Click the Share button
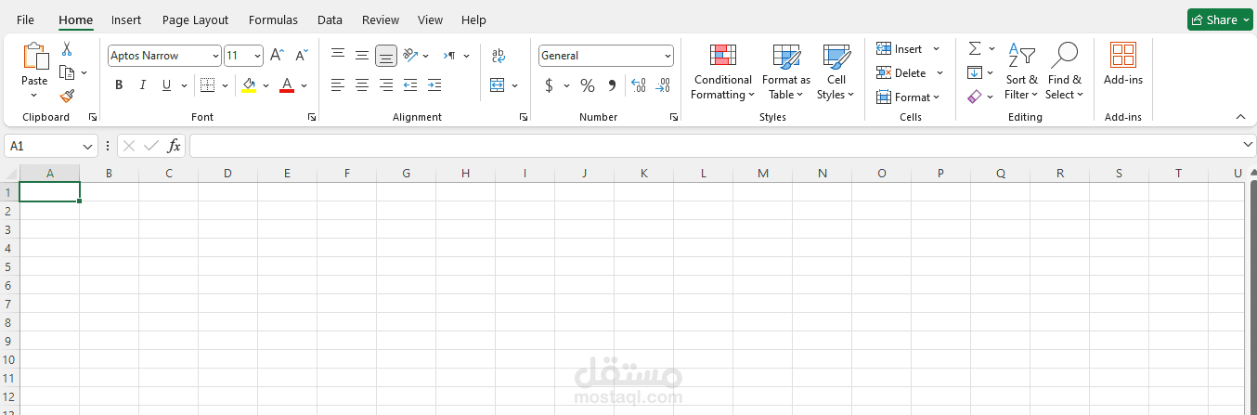 [x=1219, y=19]
